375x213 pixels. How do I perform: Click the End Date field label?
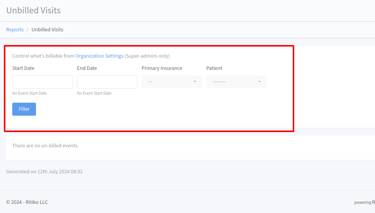[x=87, y=68]
